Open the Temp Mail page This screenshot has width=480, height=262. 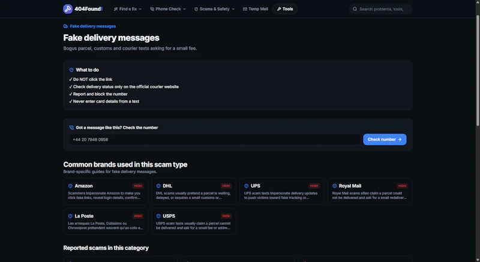pyautogui.click(x=256, y=9)
